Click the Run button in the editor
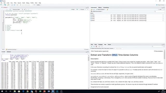 coord(73,10)
